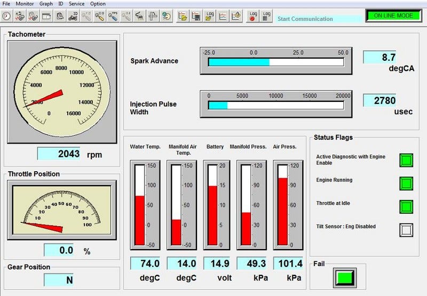Click the Active Diagnostic with Engine Enable indicator
Image resolution: width=427 pixels, height=296 pixels.
pos(406,160)
